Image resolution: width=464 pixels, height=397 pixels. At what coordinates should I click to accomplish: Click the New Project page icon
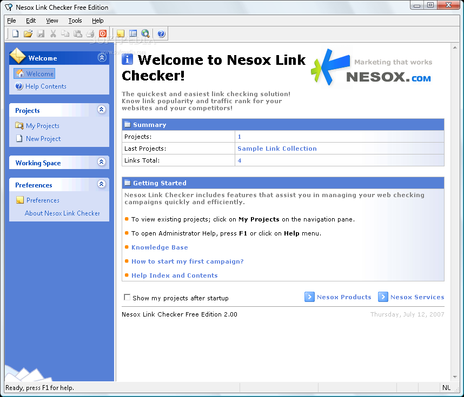click(19, 139)
